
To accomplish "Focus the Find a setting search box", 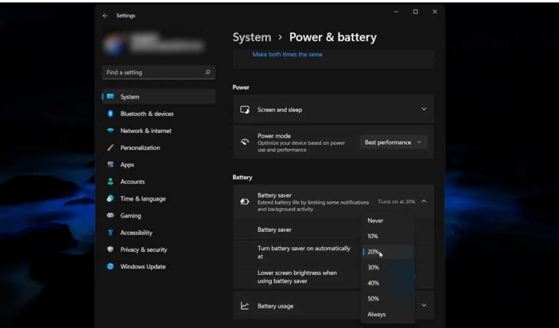I will coord(158,72).
